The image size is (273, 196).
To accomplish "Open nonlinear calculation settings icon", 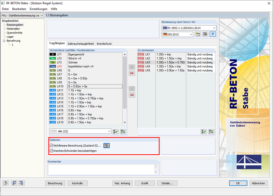I will pyautogui.click(x=106, y=145).
